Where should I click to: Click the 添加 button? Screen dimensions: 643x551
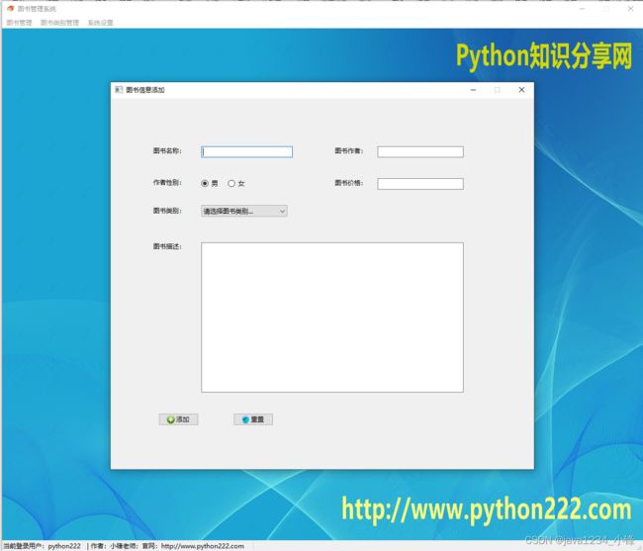178,419
